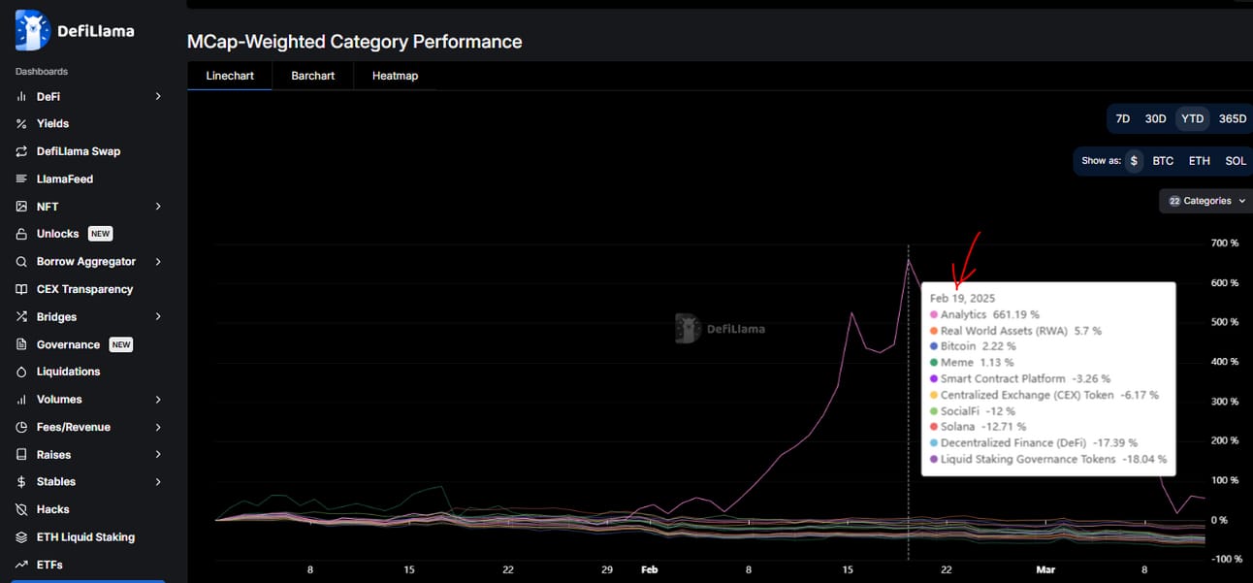Show performance denominated in BTC

pyautogui.click(x=1163, y=161)
